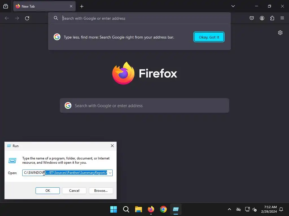Click the OneDrive cloud tray icon
289x216 pixels.
tap(238, 209)
